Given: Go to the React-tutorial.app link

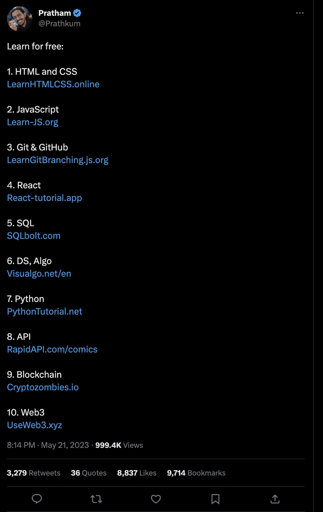Looking at the screenshot, I should coord(44,198).
